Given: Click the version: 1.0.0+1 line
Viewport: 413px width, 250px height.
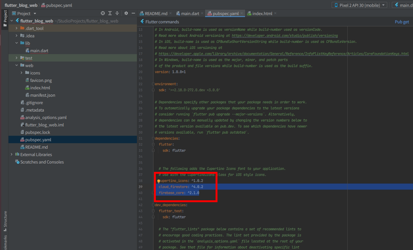Looking at the screenshot, I should (x=170, y=72).
